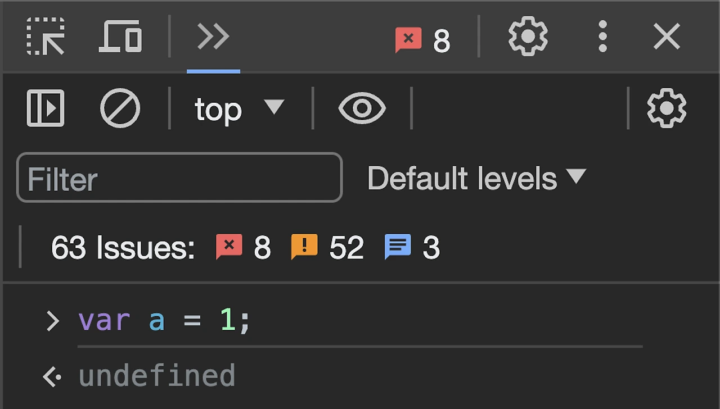Expand the Default levels dropdown
The image size is (720, 409).
coord(476,178)
